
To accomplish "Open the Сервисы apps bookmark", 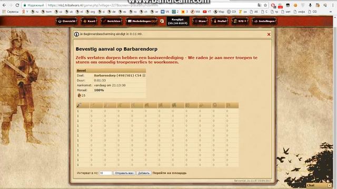I will click(x=11, y=12).
